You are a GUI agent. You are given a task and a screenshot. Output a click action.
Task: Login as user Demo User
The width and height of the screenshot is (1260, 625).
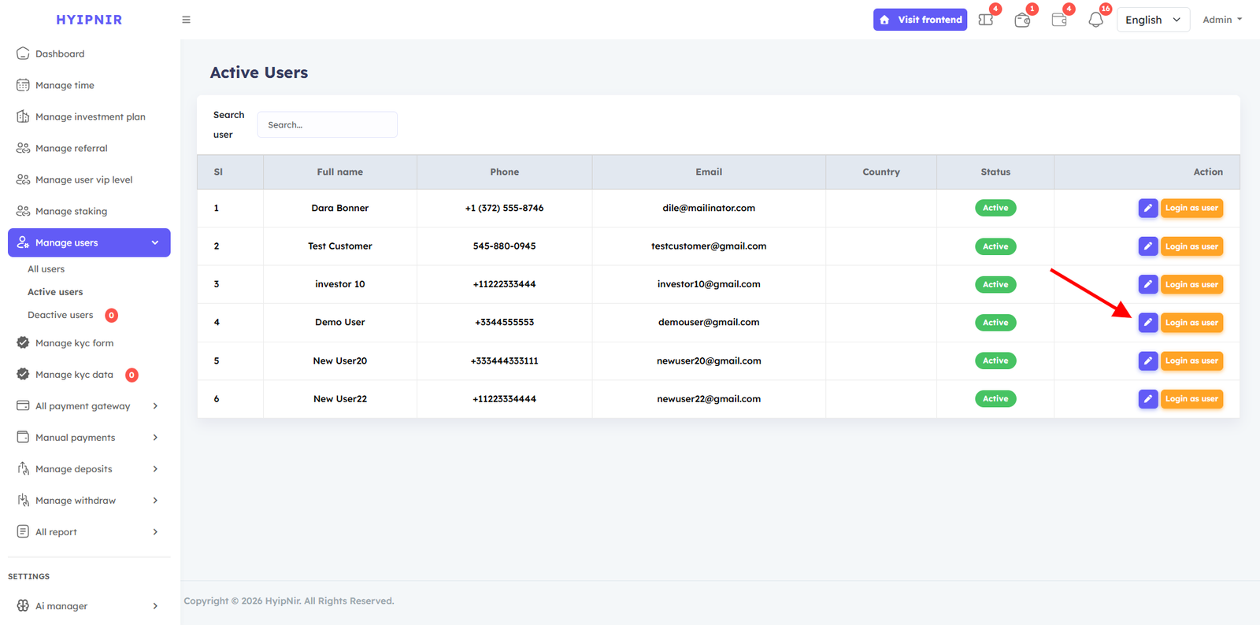[1191, 323]
